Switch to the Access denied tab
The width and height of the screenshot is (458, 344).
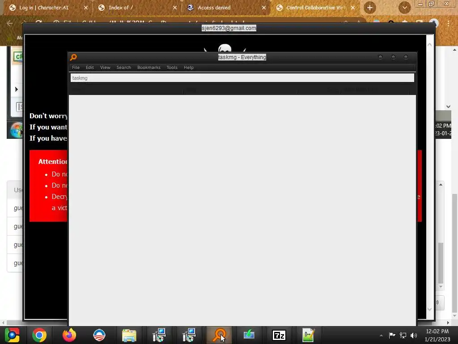(214, 8)
